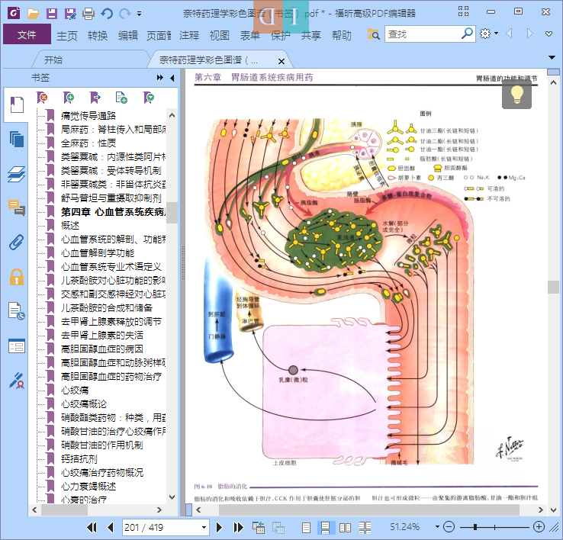Click the advanced search folder icon

tap(373, 34)
